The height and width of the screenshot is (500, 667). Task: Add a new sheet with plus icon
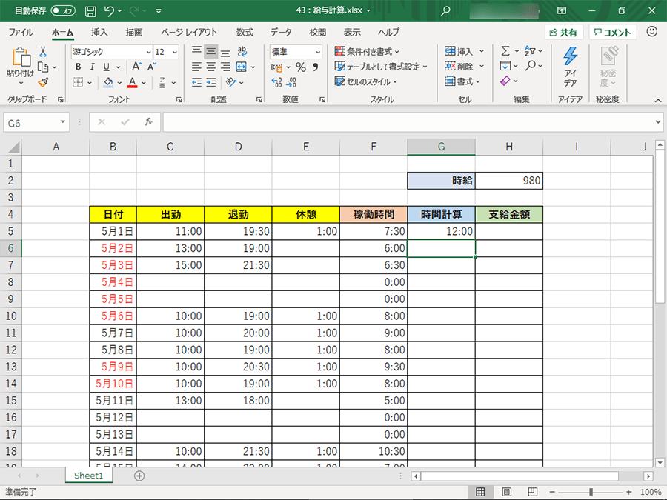tap(139, 476)
